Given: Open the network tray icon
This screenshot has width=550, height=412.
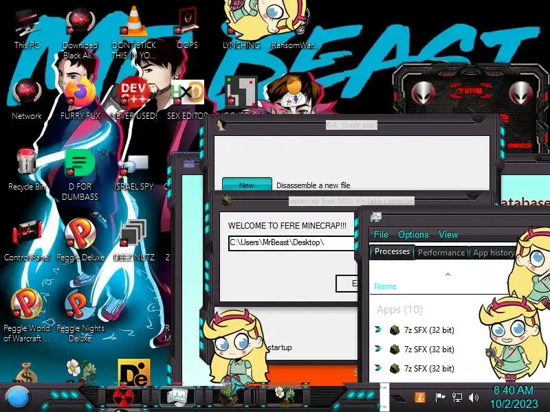Looking at the screenshot, I should (456, 398).
